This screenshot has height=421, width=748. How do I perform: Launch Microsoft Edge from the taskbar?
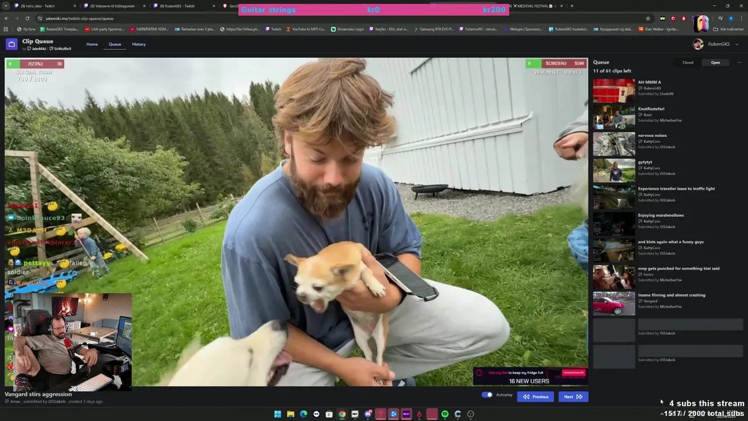tap(303, 414)
